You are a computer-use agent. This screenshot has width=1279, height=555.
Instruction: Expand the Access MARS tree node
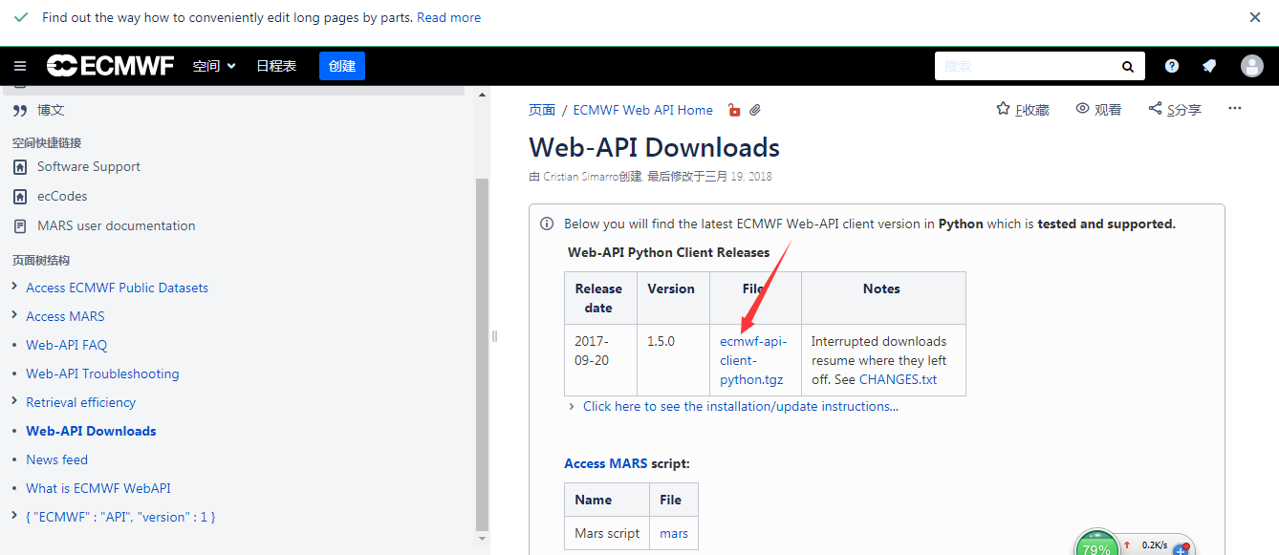[x=14, y=315]
